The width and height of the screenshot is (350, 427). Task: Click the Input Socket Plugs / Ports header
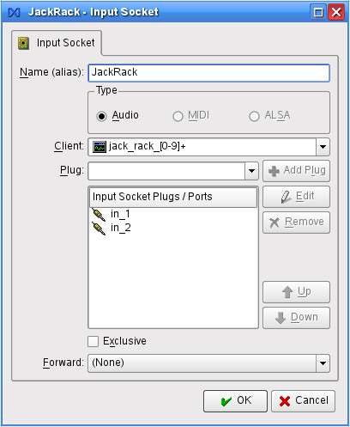coord(173,197)
